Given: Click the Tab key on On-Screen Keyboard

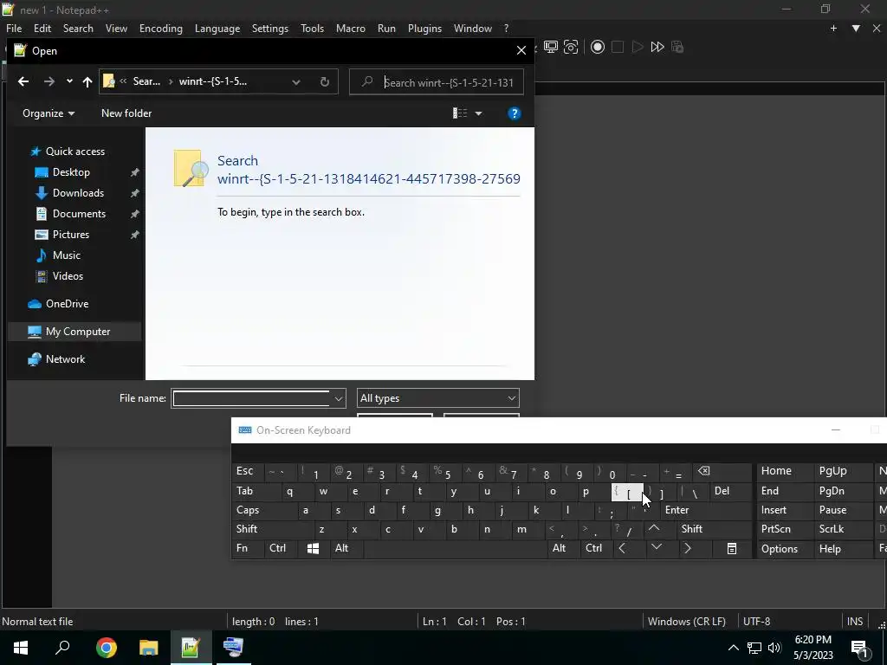Looking at the screenshot, I should point(255,491).
